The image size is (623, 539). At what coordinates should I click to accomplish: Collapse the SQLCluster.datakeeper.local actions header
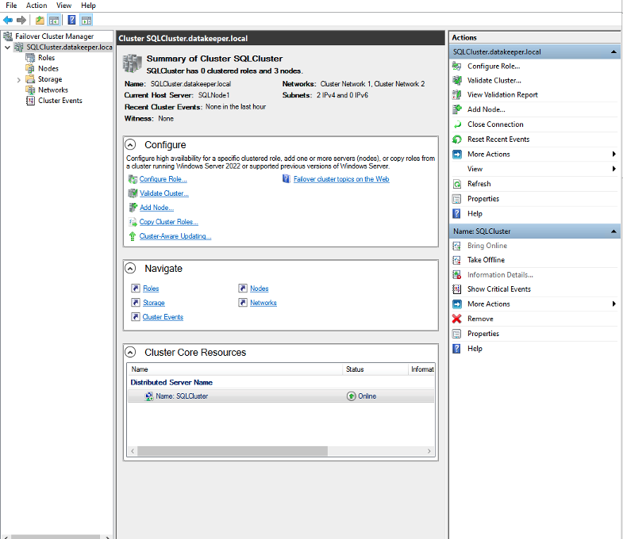click(613, 52)
